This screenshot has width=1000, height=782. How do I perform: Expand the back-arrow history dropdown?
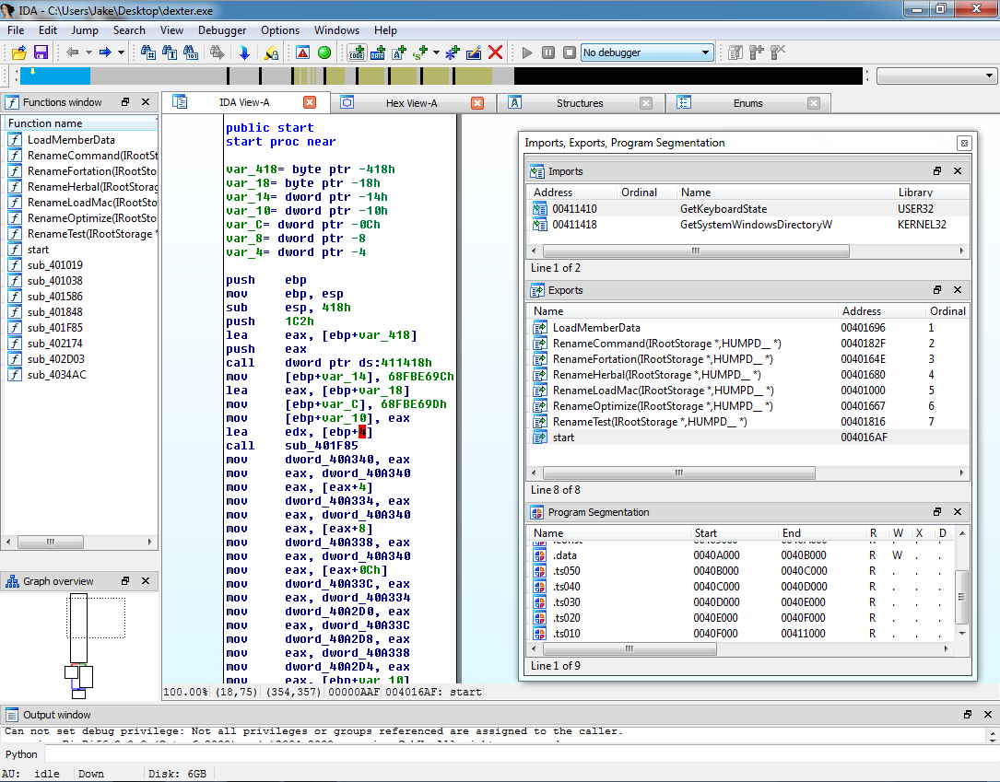point(88,53)
